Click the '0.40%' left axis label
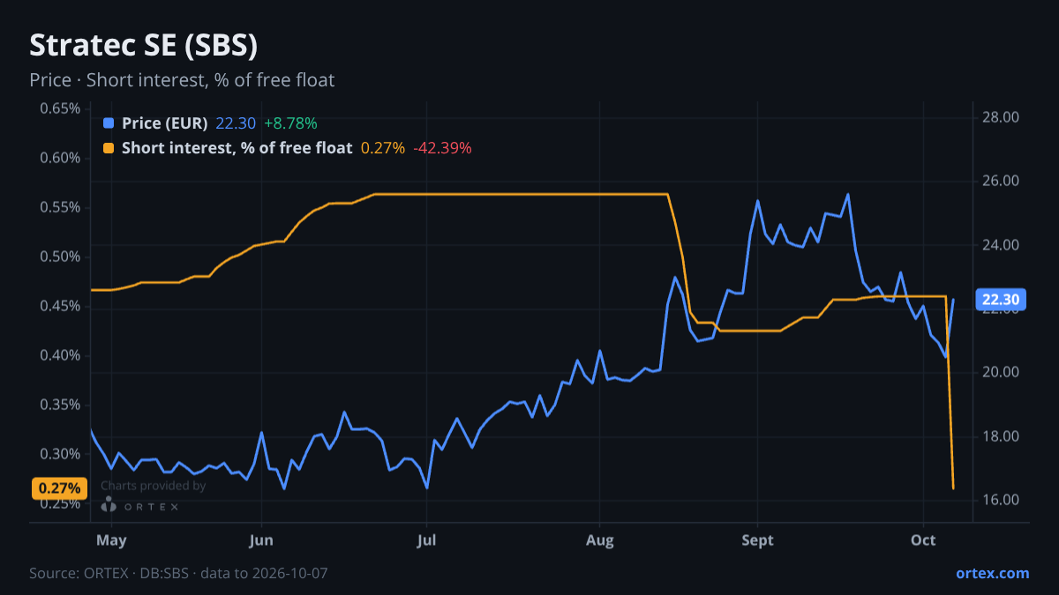Image resolution: width=1059 pixels, height=595 pixels. pos(60,355)
